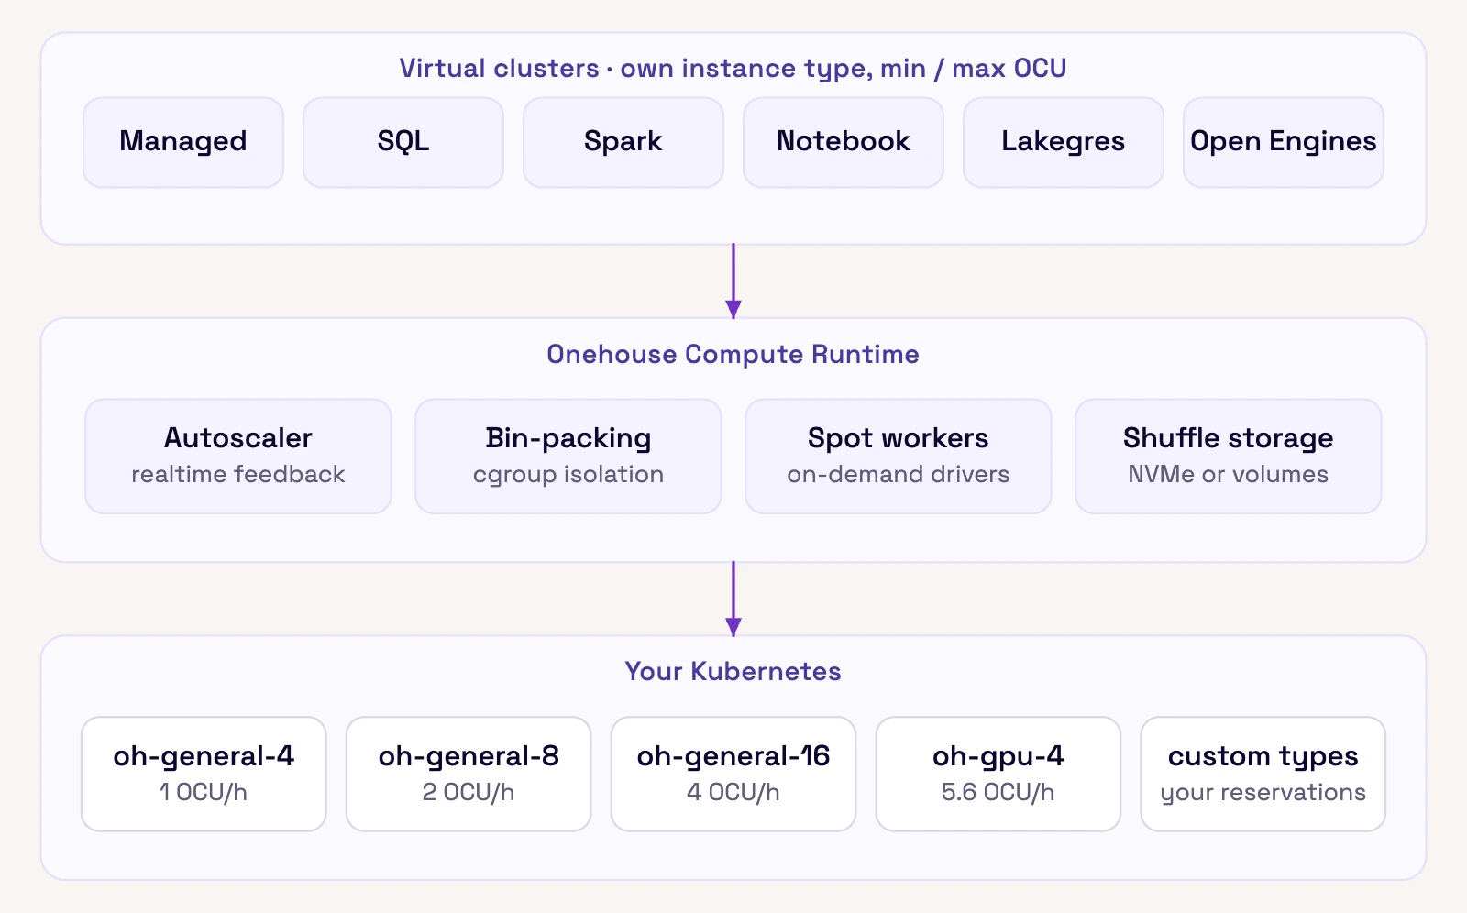Select the Lakegres cluster box
This screenshot has height=913, width=1467.
pyautogui.click(x=1064, y=142)
